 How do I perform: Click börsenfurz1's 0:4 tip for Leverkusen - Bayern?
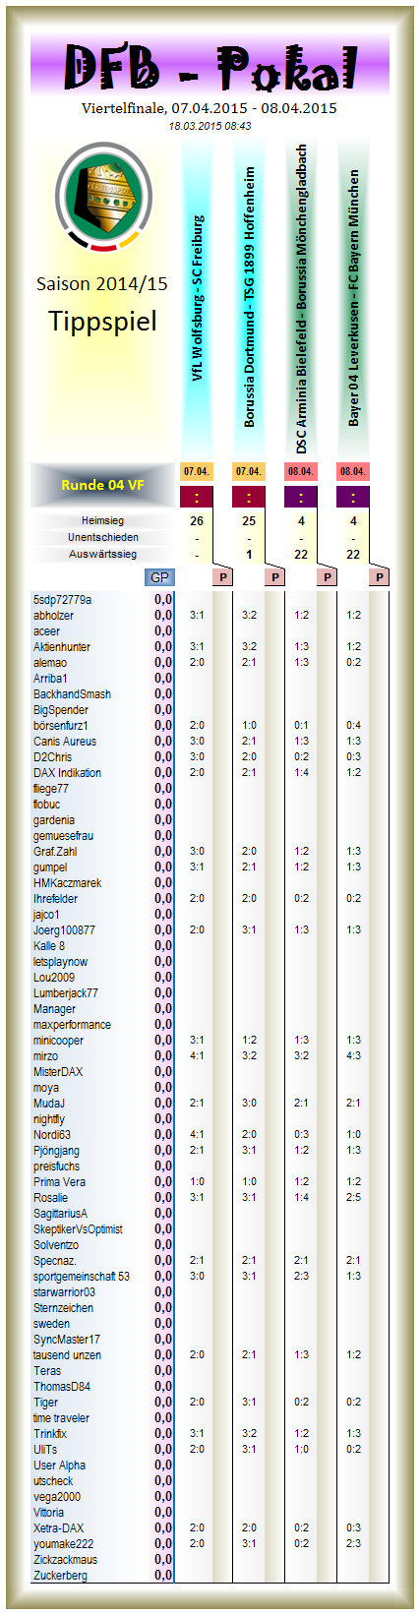[x=353, y=725]
